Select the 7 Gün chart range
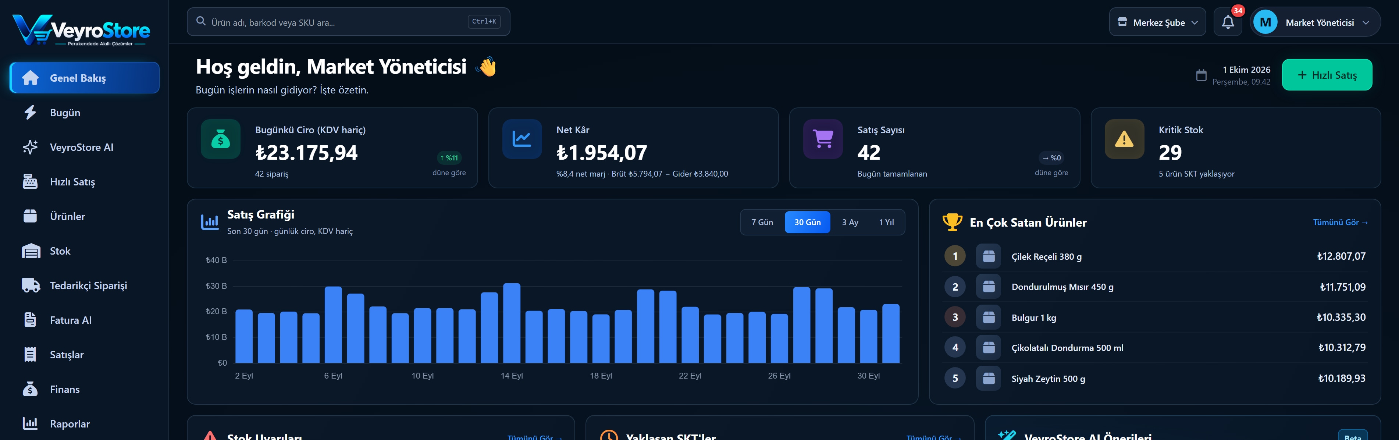 [762, 222]
